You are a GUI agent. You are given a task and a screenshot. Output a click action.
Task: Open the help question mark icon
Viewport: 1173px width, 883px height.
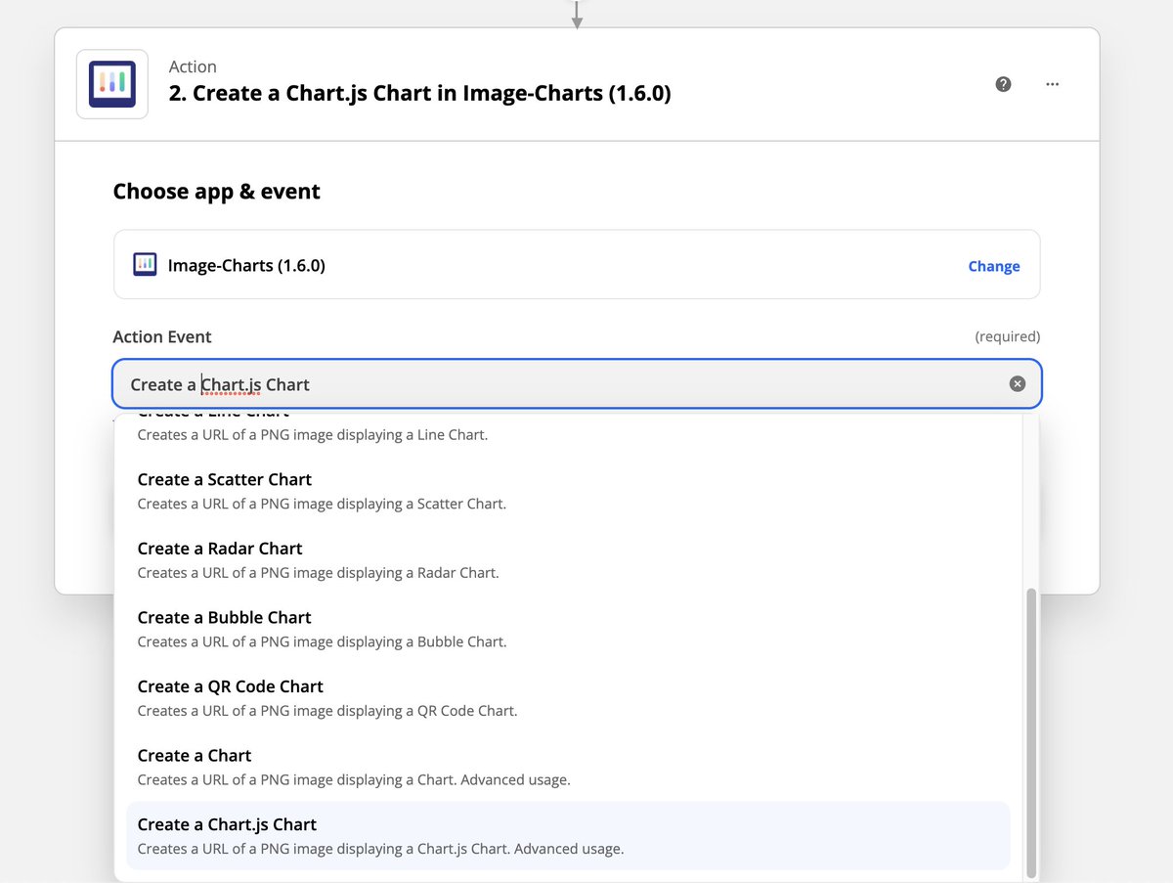(1003, 84)
